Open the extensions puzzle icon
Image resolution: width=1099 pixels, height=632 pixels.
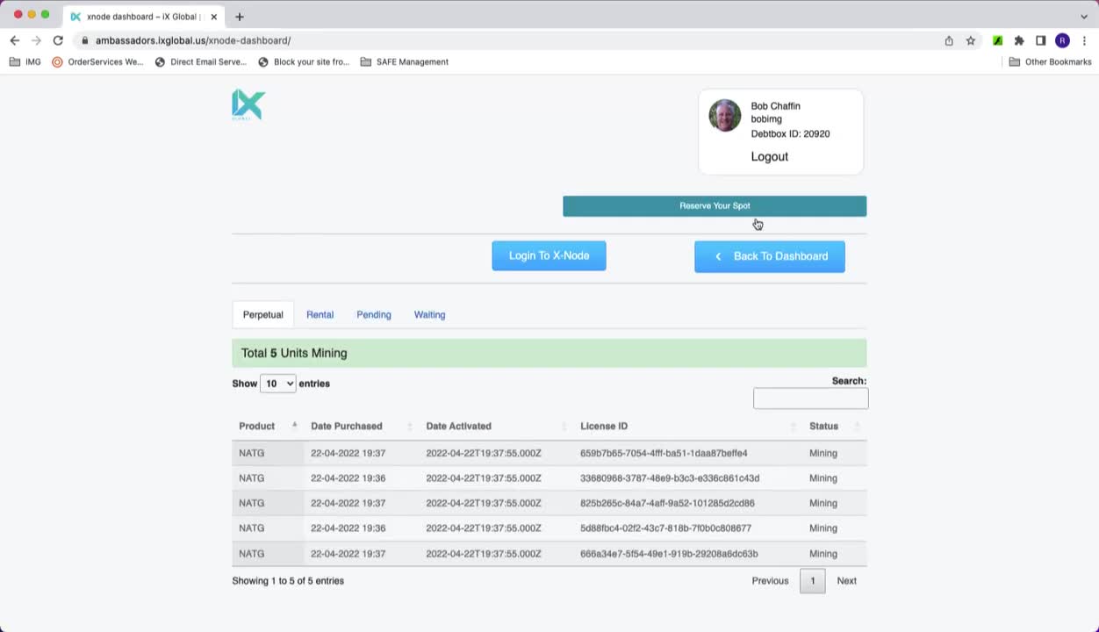pyautogui.click(x=1019, y=40)
